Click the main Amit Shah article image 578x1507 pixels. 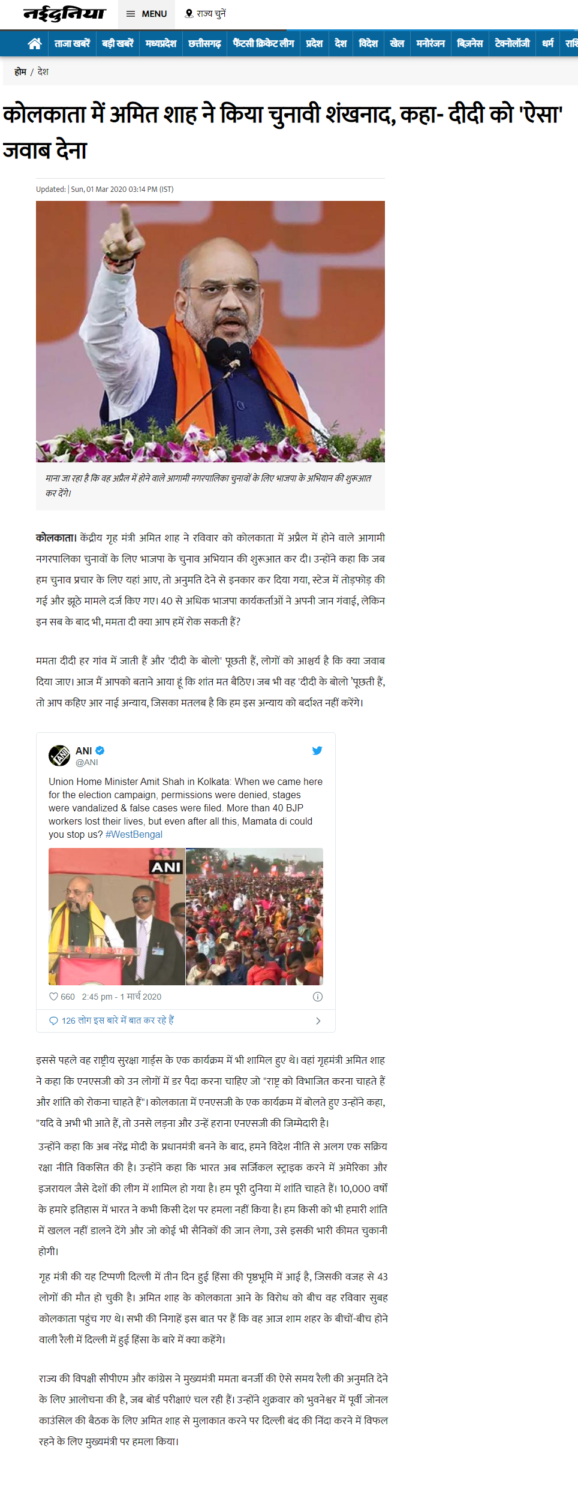pyautogui.click(x=210, y=331)
